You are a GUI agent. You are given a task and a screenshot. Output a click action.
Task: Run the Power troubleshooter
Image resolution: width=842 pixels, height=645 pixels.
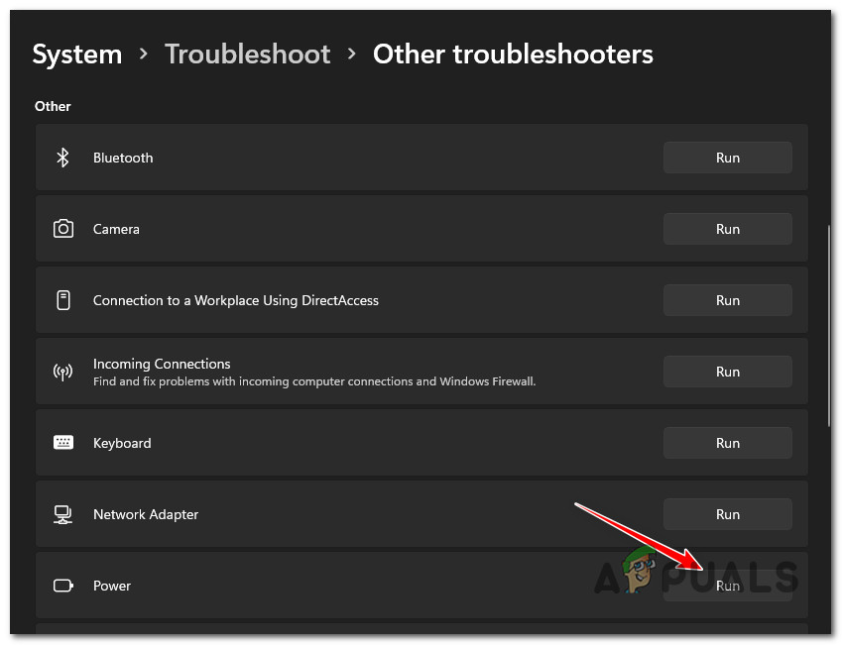click(728, 586)
